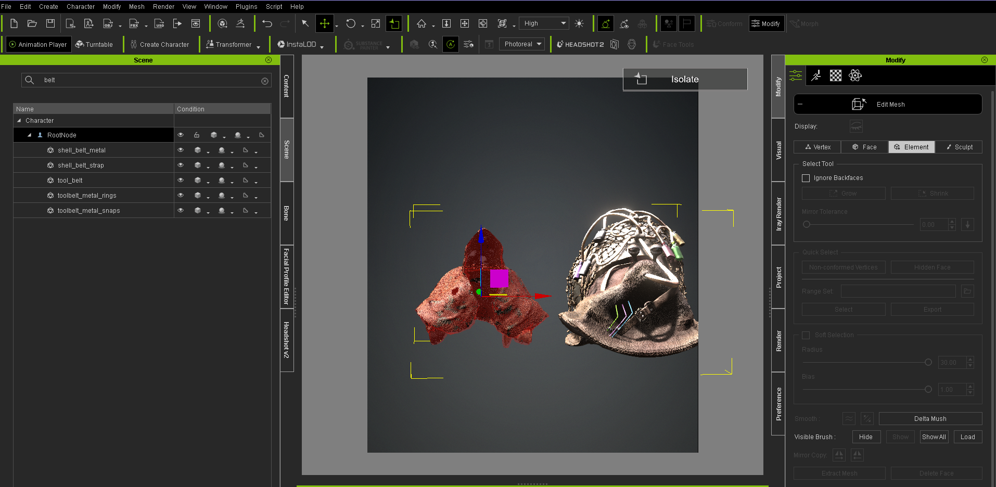
Task: Expand the InstaLOD dropdown arrow
Action: pos(322,47)
